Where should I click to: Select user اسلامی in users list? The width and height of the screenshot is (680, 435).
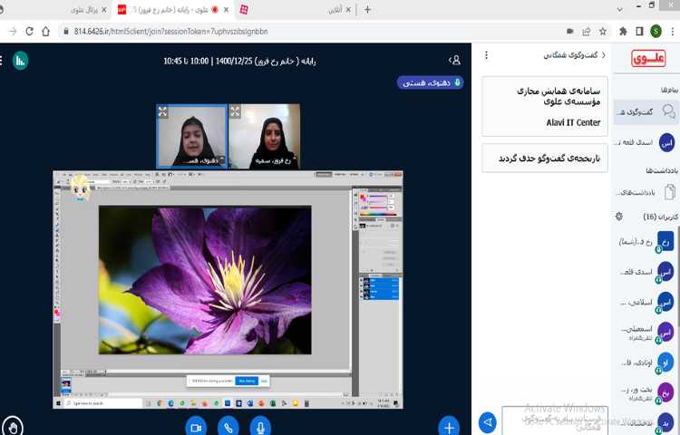click(646, 303)
